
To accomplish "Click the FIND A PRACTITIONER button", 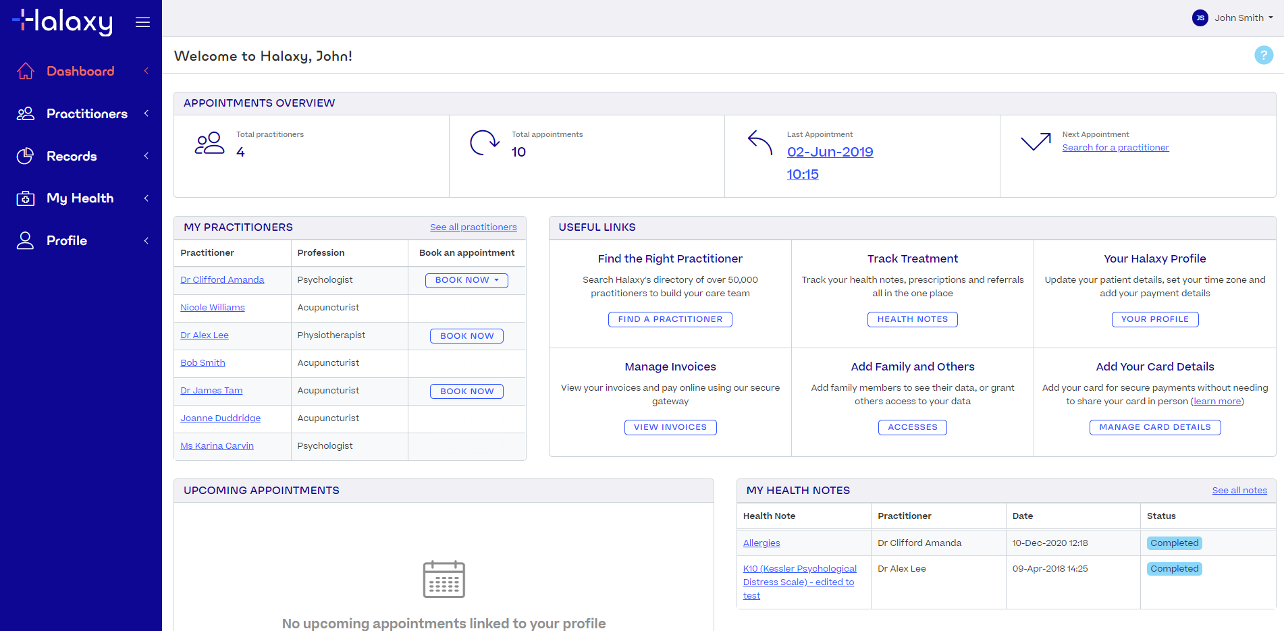I will 670,319.
